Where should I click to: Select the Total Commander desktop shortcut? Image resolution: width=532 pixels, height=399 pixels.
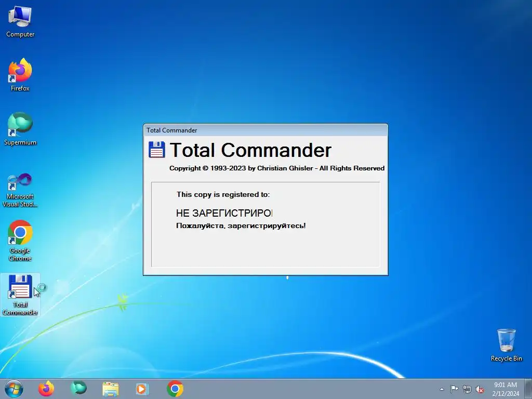[20, 295]
